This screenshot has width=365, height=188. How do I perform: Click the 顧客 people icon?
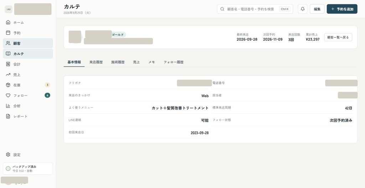click(x=8, y=43)
